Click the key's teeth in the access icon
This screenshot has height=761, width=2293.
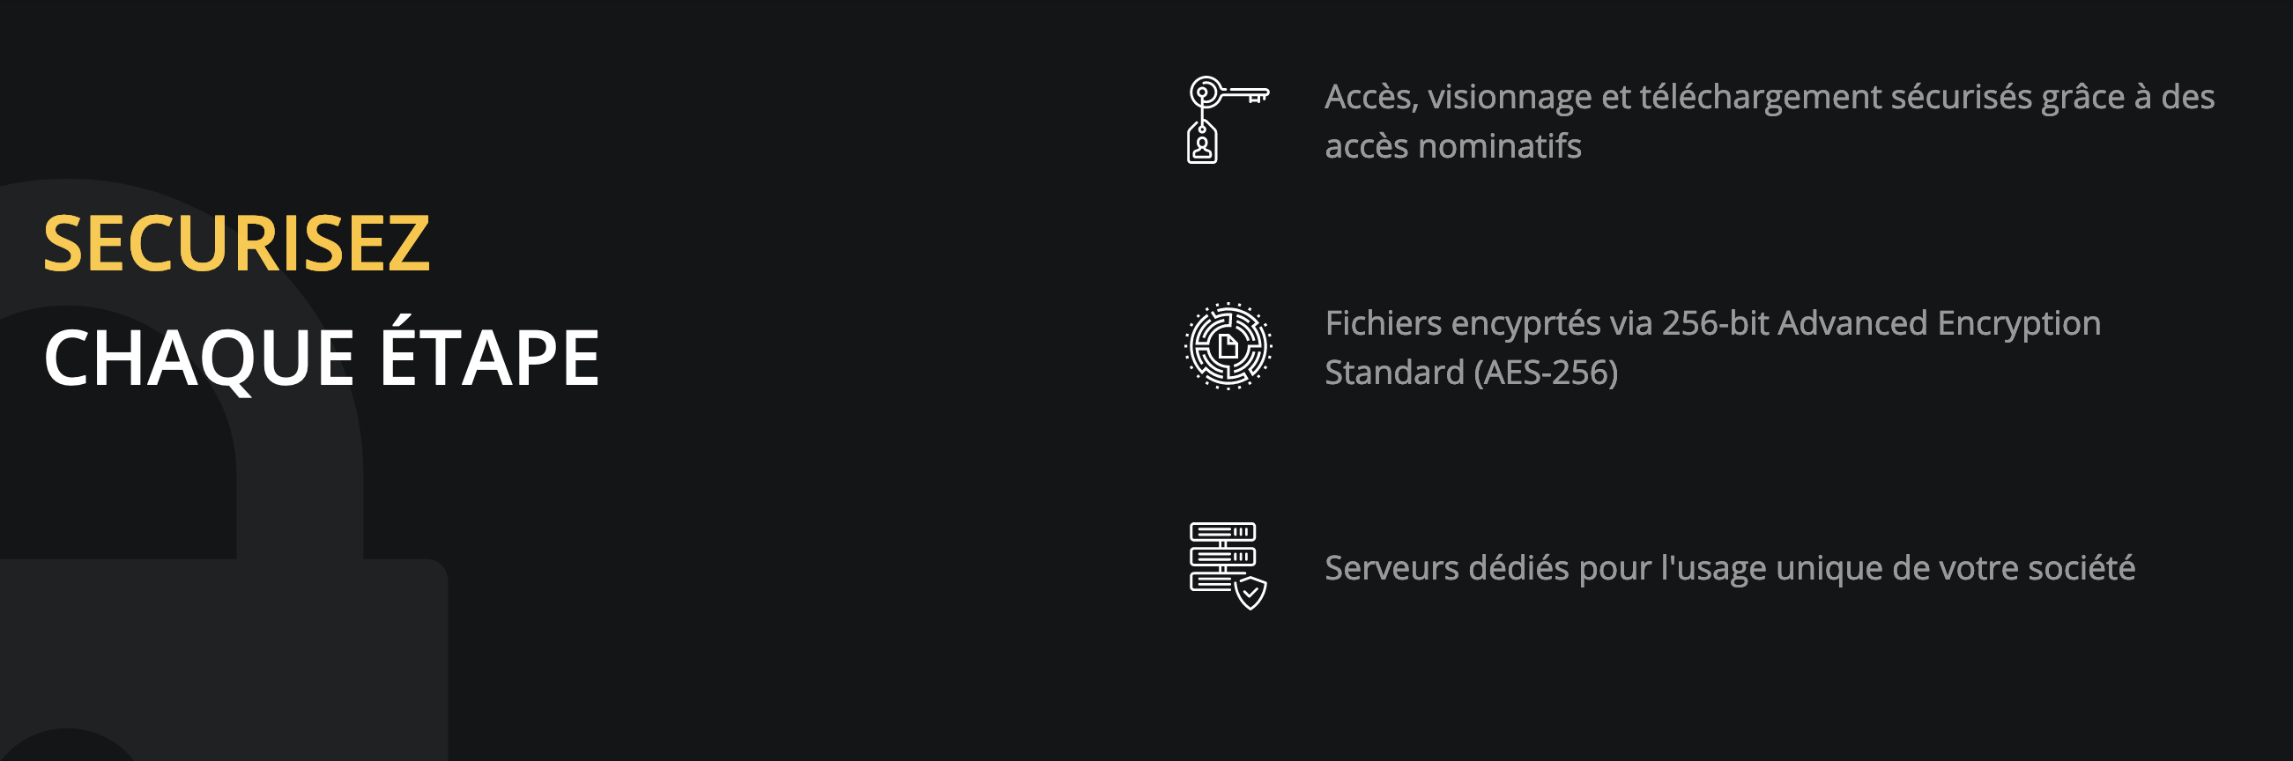1258,98
